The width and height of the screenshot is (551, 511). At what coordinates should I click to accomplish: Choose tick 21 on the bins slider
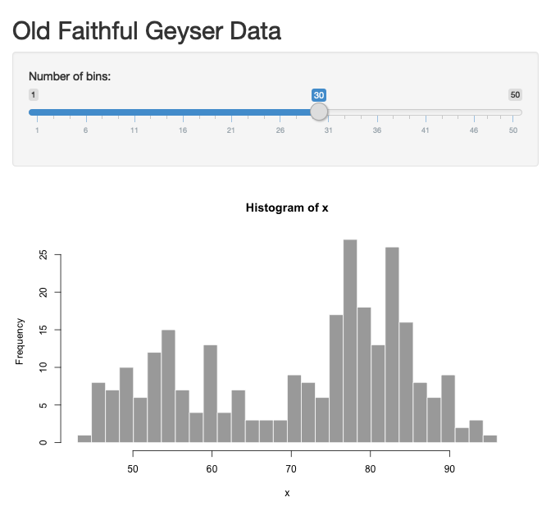click(x=231, y=130)
